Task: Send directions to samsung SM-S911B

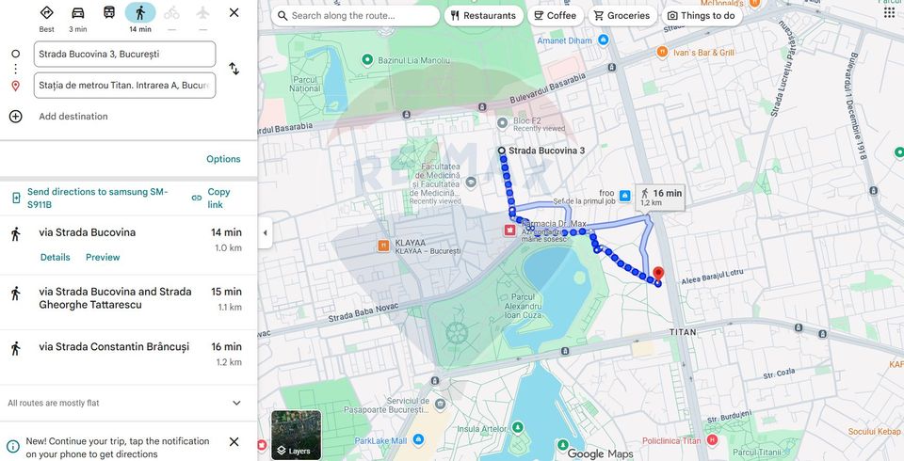Action: click(x=90, y=198)
